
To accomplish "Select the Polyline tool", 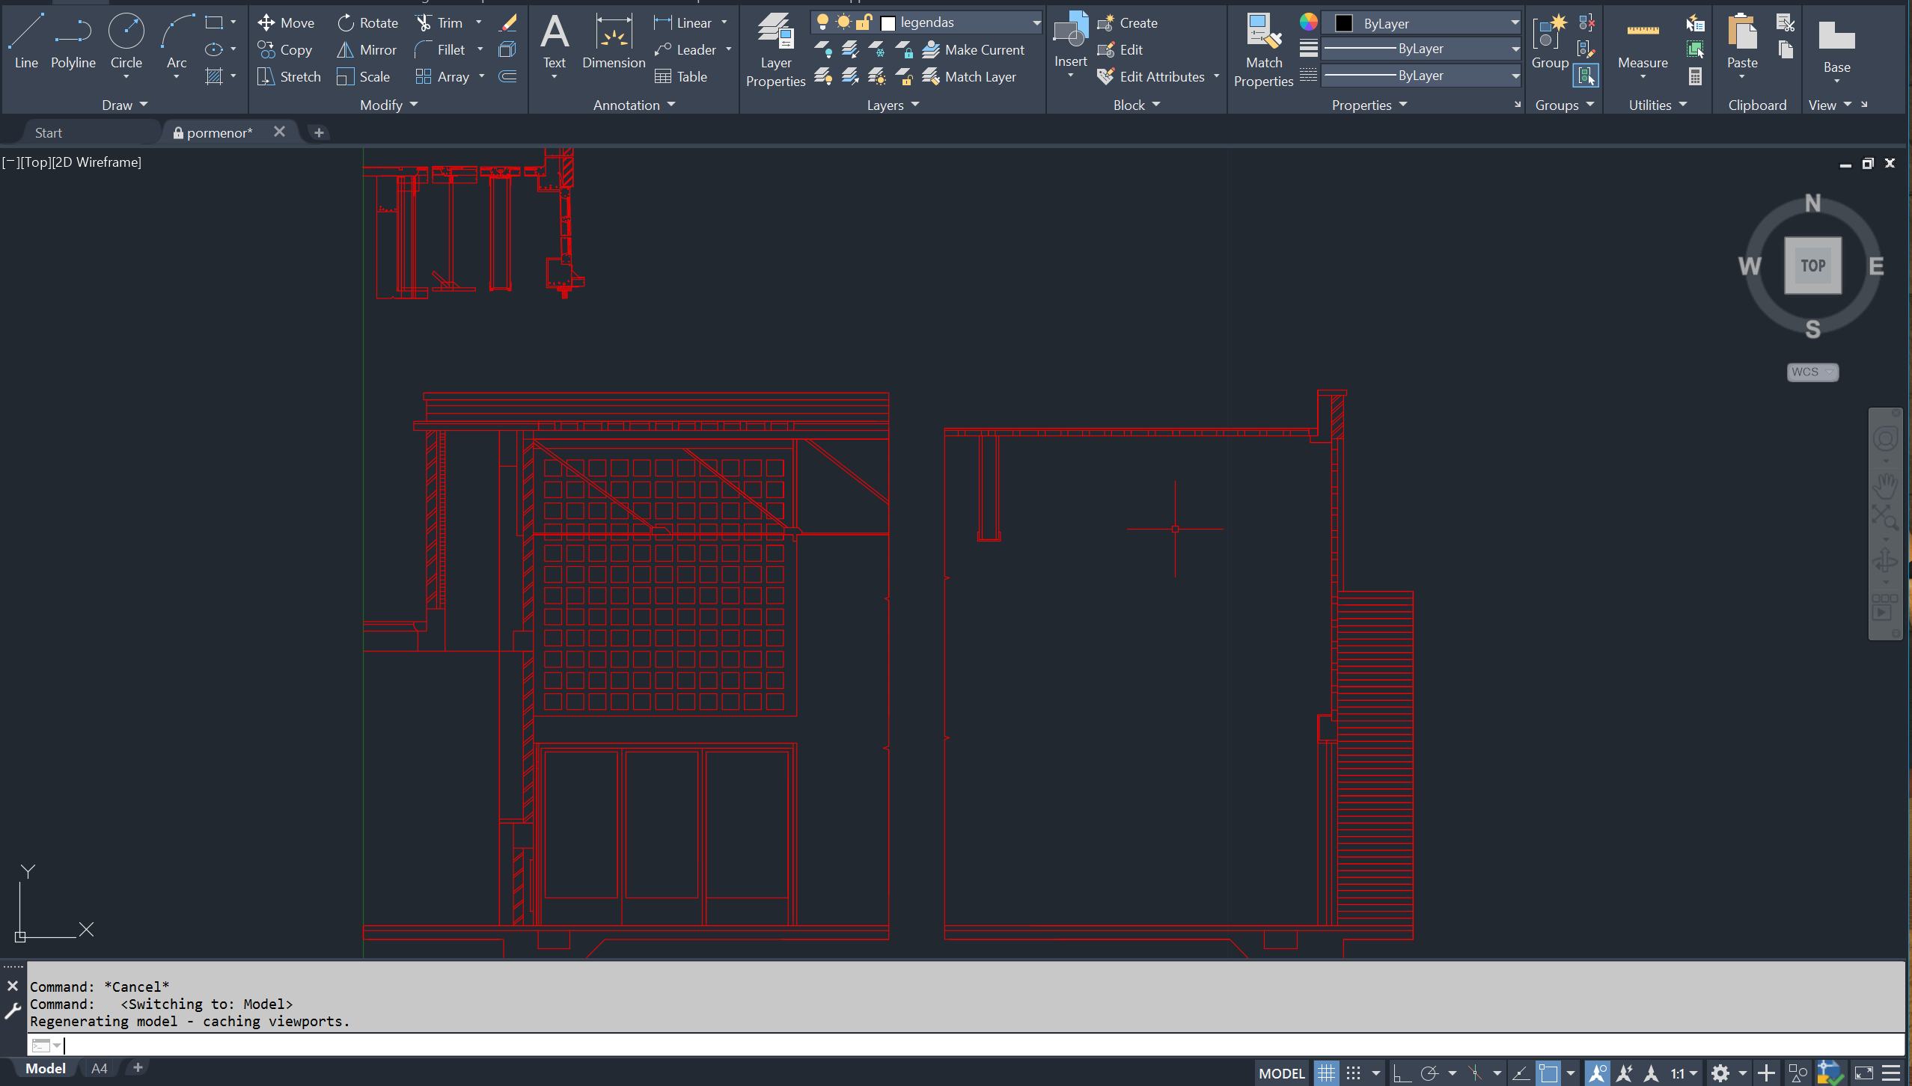I will [x=73, y=42].
